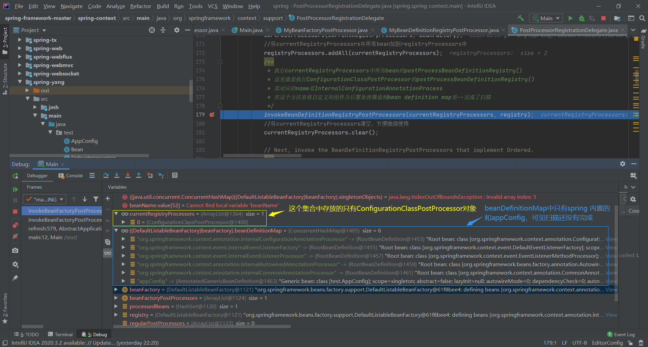Click View link on the beanFactory row
Viewport: 648px width, 347px height.
[611, 289]
